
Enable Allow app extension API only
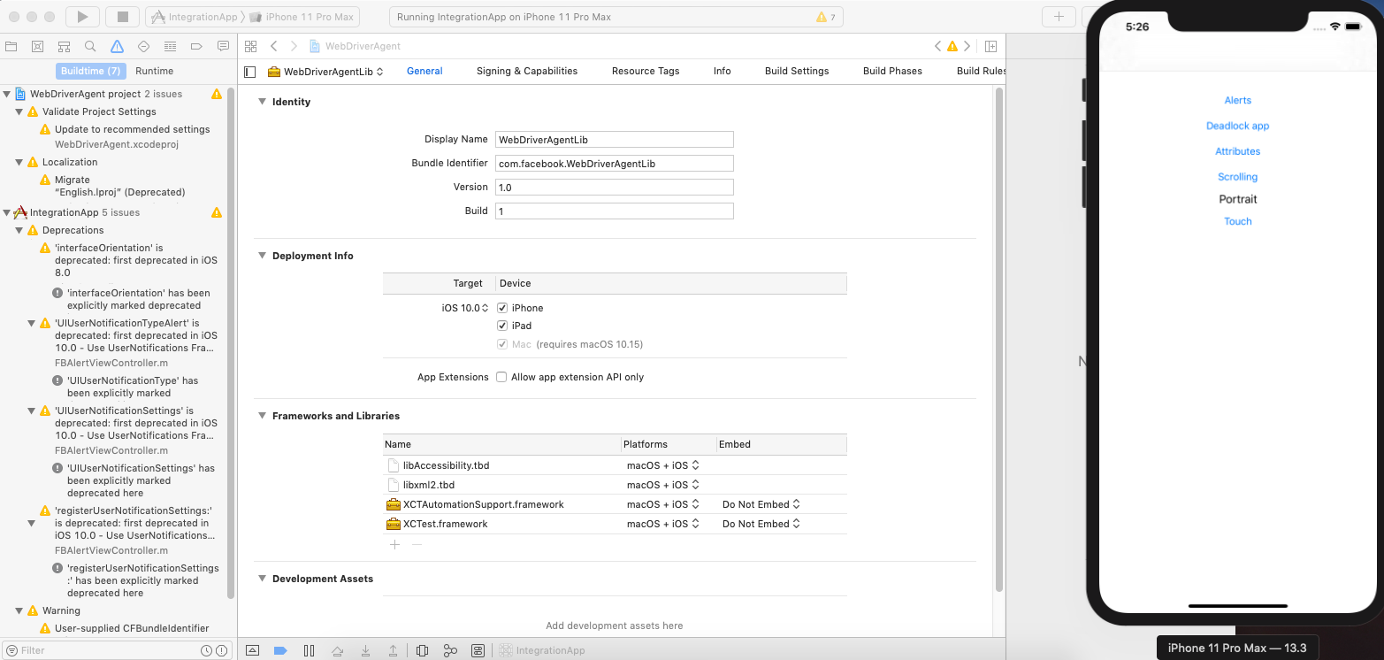[x=501, y=377]
